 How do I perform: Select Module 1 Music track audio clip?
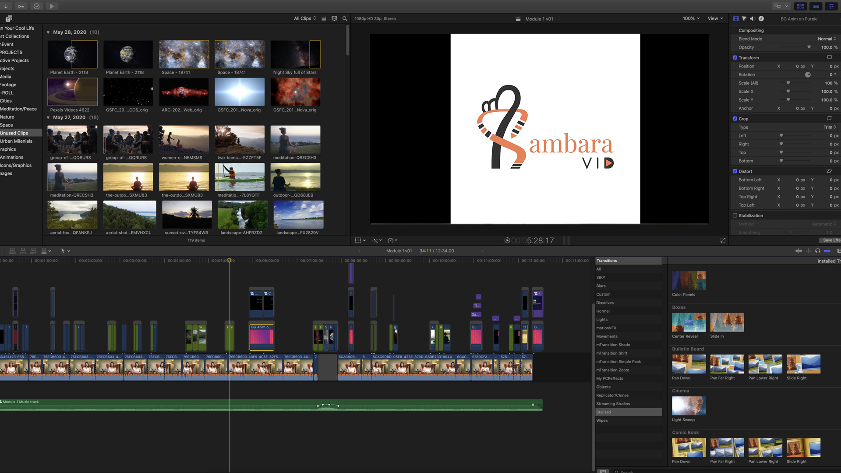pyautogui.click(x=271, y=405)
